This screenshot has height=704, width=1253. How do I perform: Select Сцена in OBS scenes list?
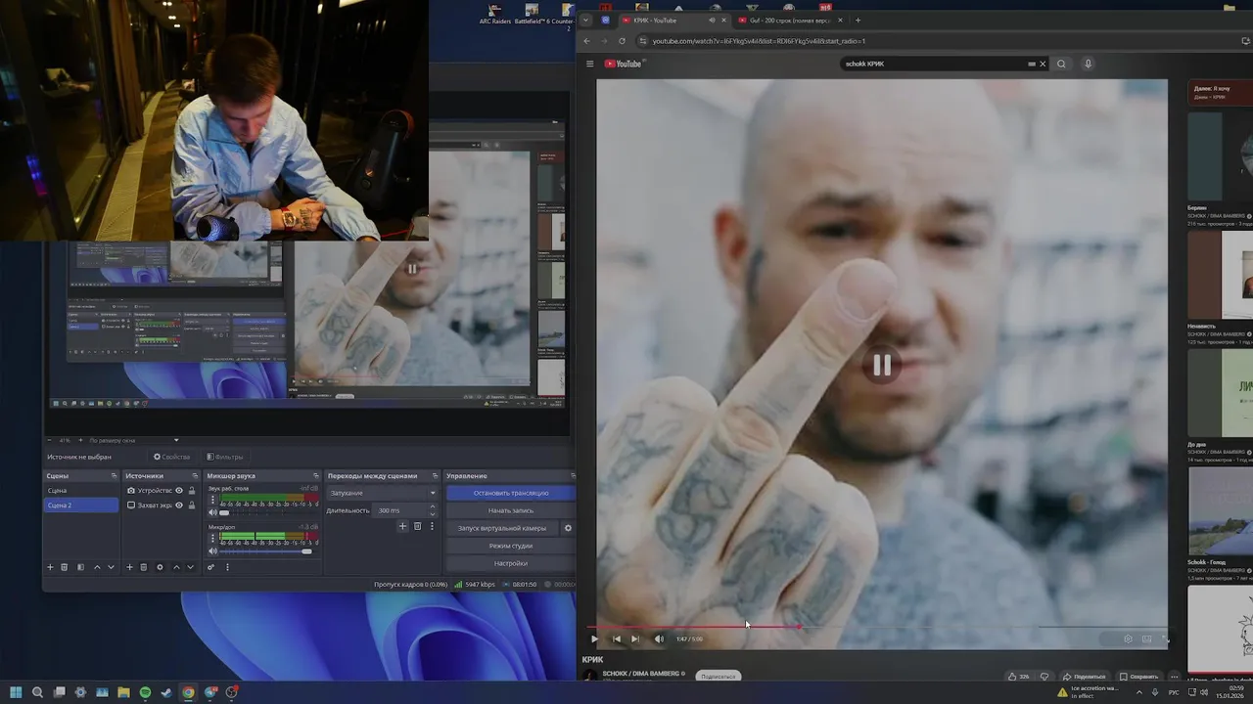point(81,491)
